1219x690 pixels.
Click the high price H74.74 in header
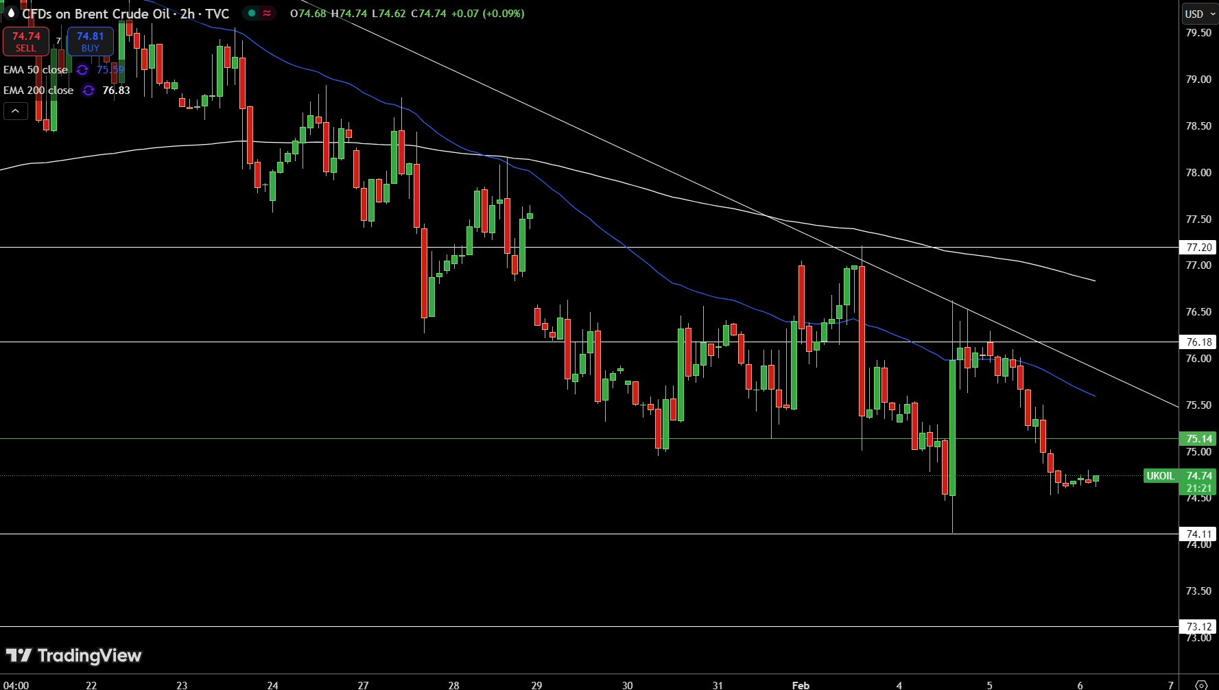click(x=349, y=14)
